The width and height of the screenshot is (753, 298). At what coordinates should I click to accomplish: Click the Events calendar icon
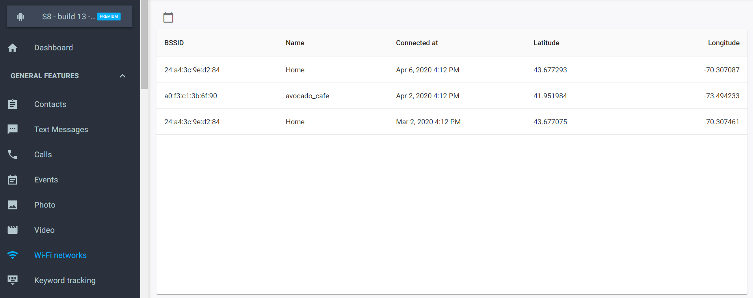(13, 180)
